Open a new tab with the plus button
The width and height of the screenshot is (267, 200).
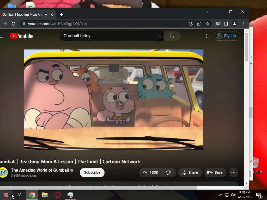pyautogui.click(x=62, y=15)
